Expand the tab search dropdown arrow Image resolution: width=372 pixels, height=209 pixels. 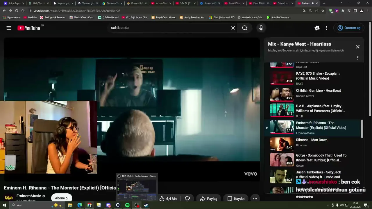[x=341, y=3]
